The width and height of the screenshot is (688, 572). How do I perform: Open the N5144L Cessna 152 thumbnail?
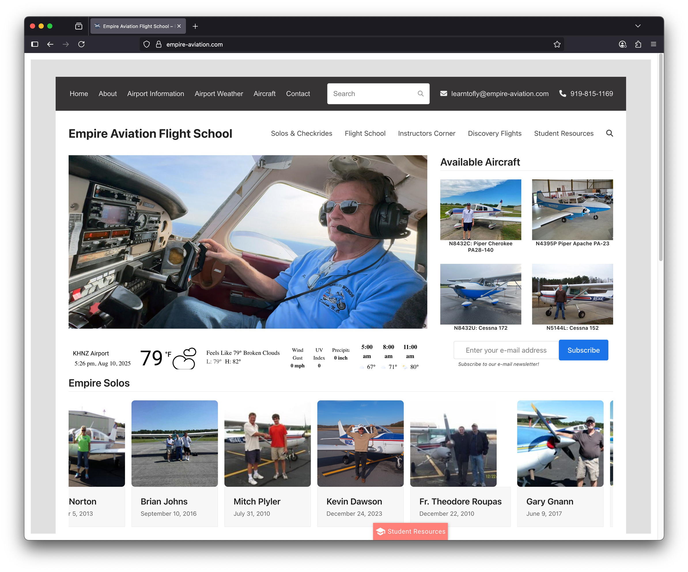pos(572,294)
